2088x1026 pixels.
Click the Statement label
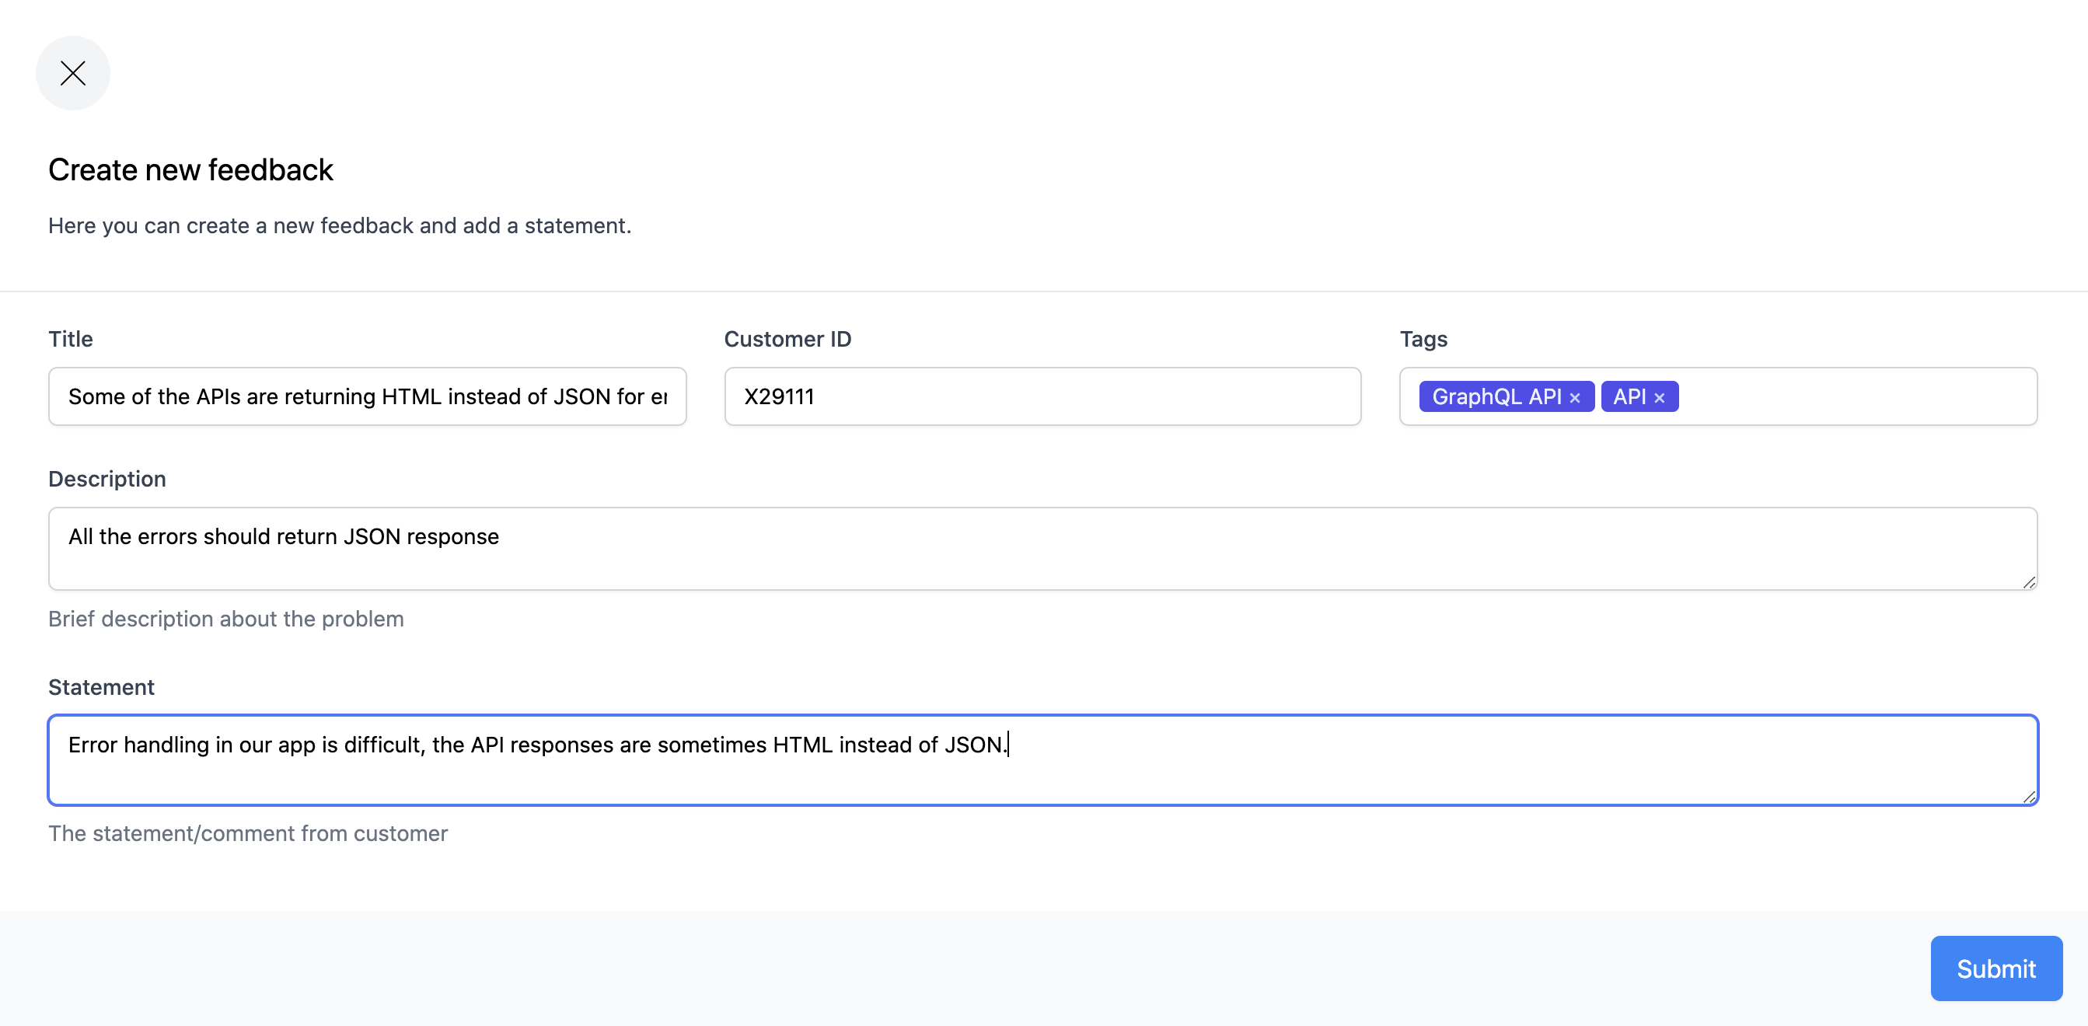[101, 687]
